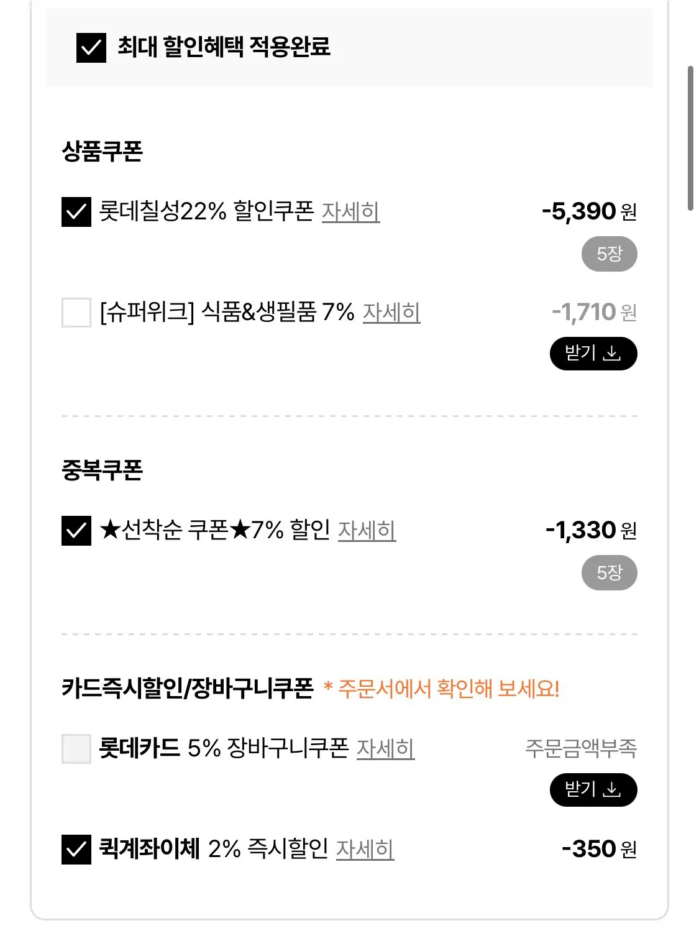The height and width of the screenshot is (936, 699).
Task: Download the 슈퍼위크 coupon with 받기 button
Action: point(593,354)
